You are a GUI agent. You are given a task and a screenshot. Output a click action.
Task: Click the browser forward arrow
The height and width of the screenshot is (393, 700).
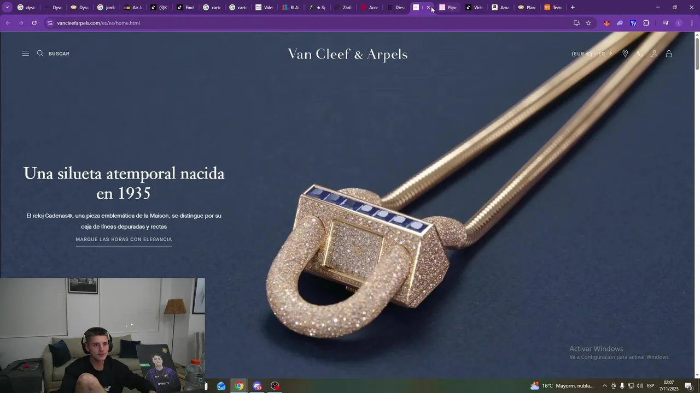[x=21, y=23]
